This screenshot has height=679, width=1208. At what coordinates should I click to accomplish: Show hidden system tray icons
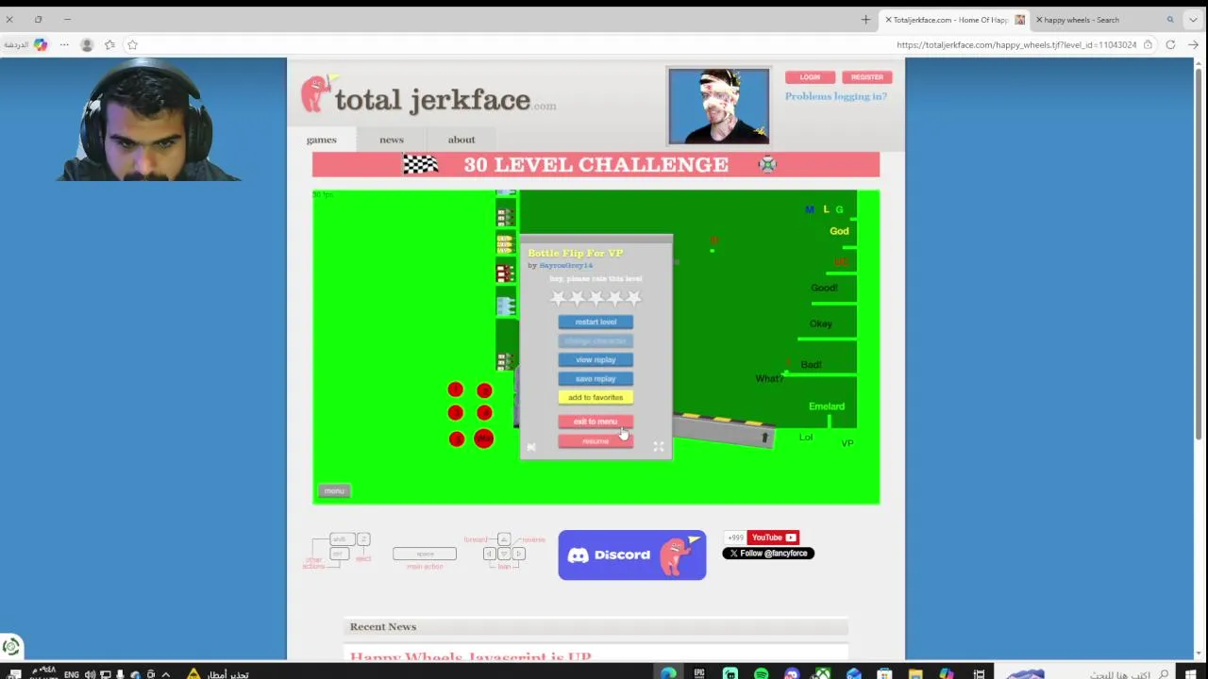point(165,674)
